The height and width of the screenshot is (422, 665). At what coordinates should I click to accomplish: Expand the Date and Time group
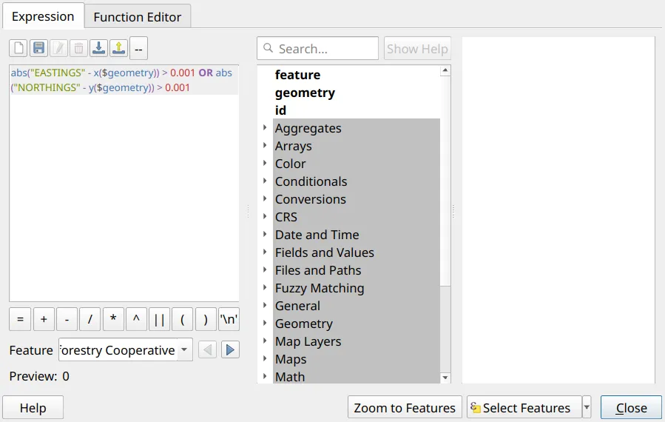[265, 234]
